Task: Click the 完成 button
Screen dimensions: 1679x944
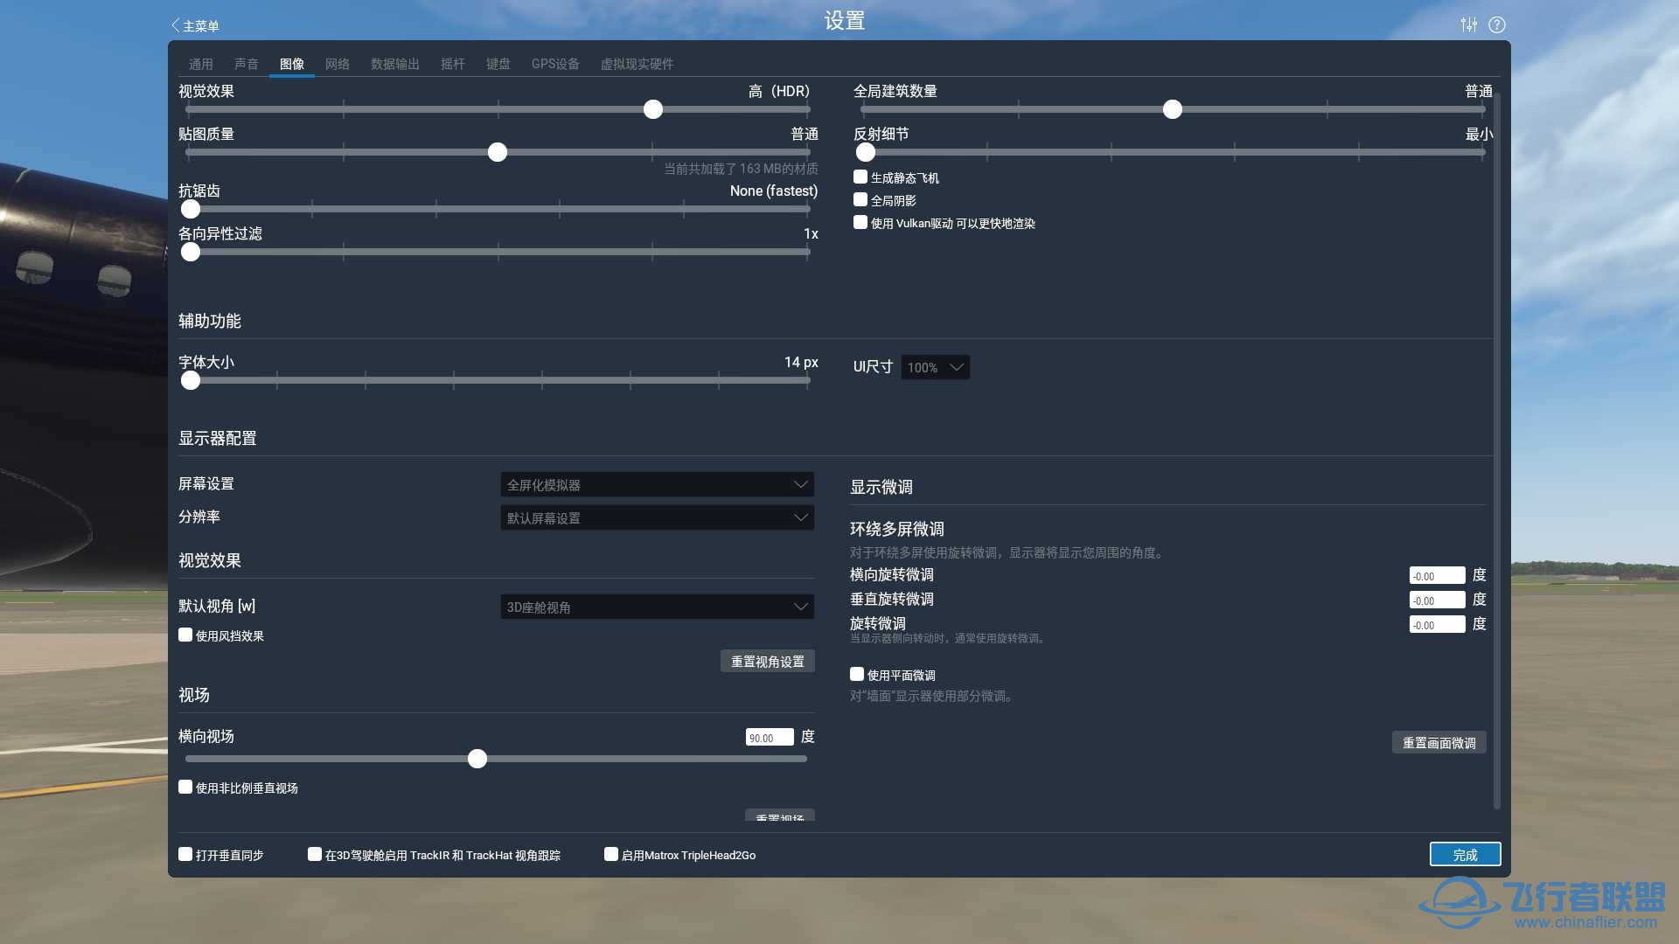Action: [x=1466, y=854]
